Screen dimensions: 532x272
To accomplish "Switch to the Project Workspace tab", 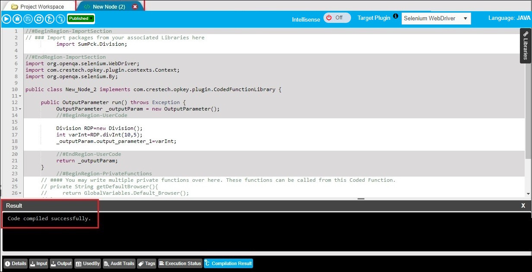I will 38,6.
